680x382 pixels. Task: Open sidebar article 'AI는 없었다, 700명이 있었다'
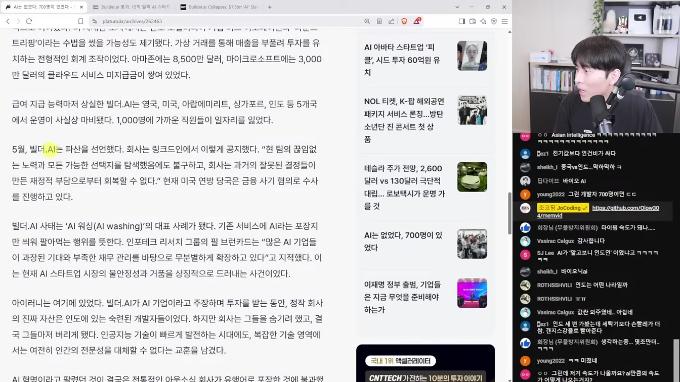(403, 241)
